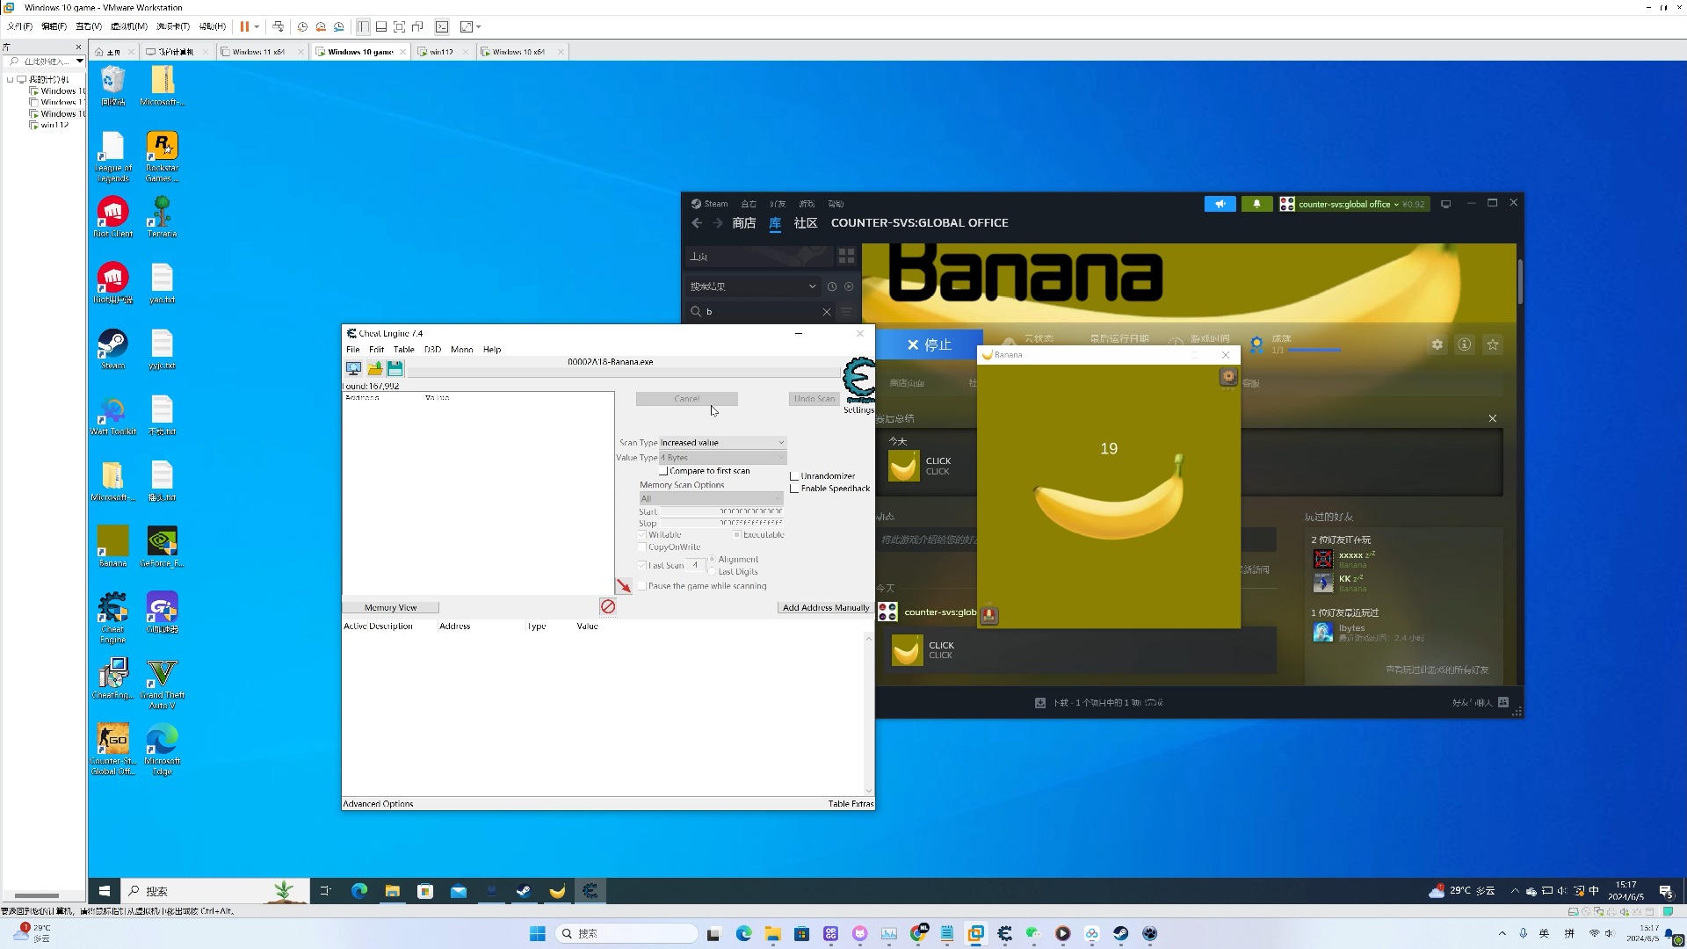
Task: Toggle the Enable Speedhack checkbox
Action: click(794, 489)
